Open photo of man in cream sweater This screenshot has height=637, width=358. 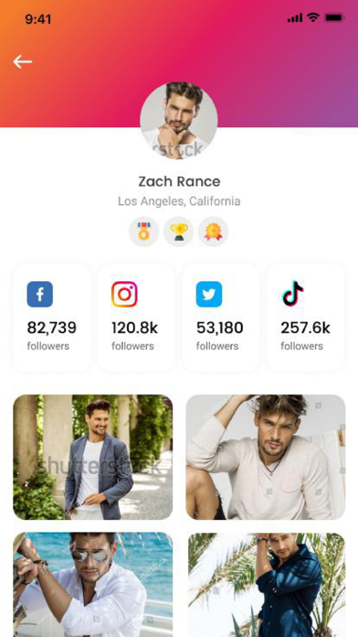point(266,457)
